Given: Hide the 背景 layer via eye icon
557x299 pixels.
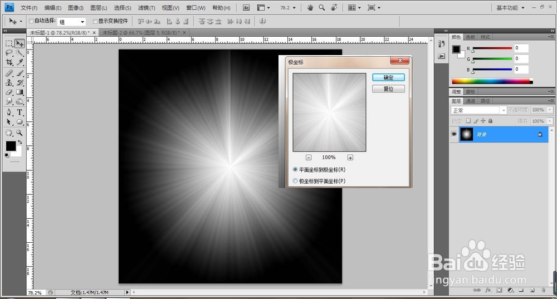Looking at the screenshot, I should click(454, 134).
